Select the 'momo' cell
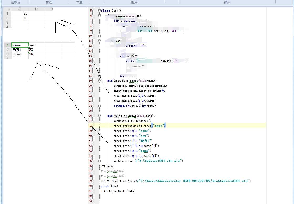 point(20,54)
